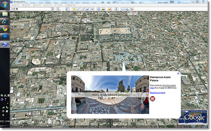Image resolution: width=211 pixels, height=131 pixels.
Task: Click the red 360 Cities logo
Action: (x=153, y=99)
